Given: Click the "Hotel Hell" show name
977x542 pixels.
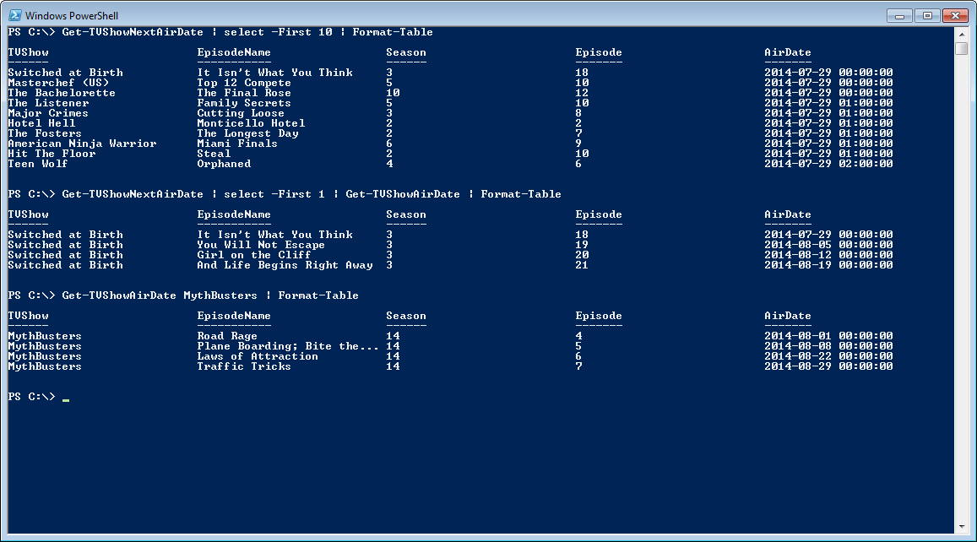Looking at the screenshot, I should point(41,123).
